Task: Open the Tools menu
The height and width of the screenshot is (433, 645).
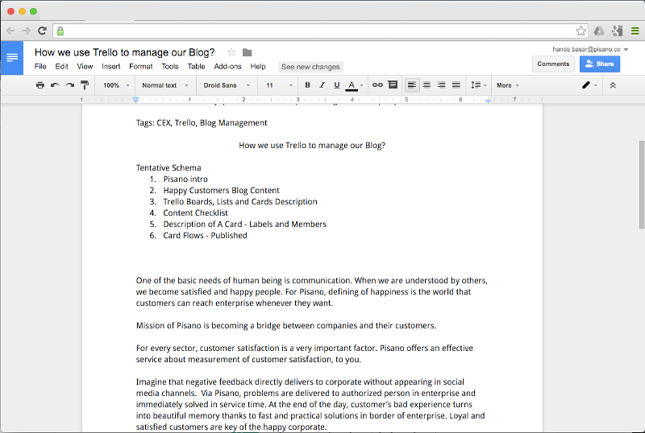Action: click(x=170, y=67)
